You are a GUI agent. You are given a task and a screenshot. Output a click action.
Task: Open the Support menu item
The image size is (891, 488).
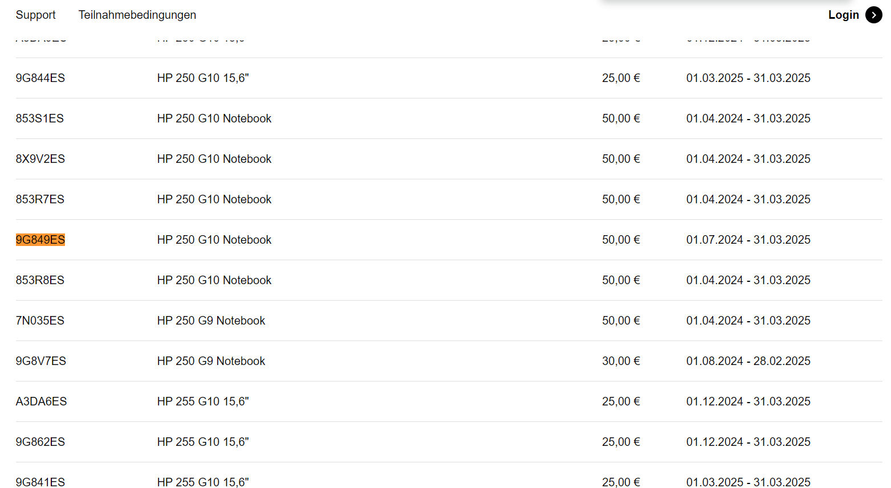click(35, 15)
